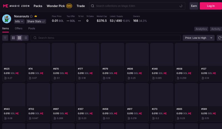This screenshot has height=129, width=222.
Task: Click the last sale icon beside 0.27
Action: point(5,78)
